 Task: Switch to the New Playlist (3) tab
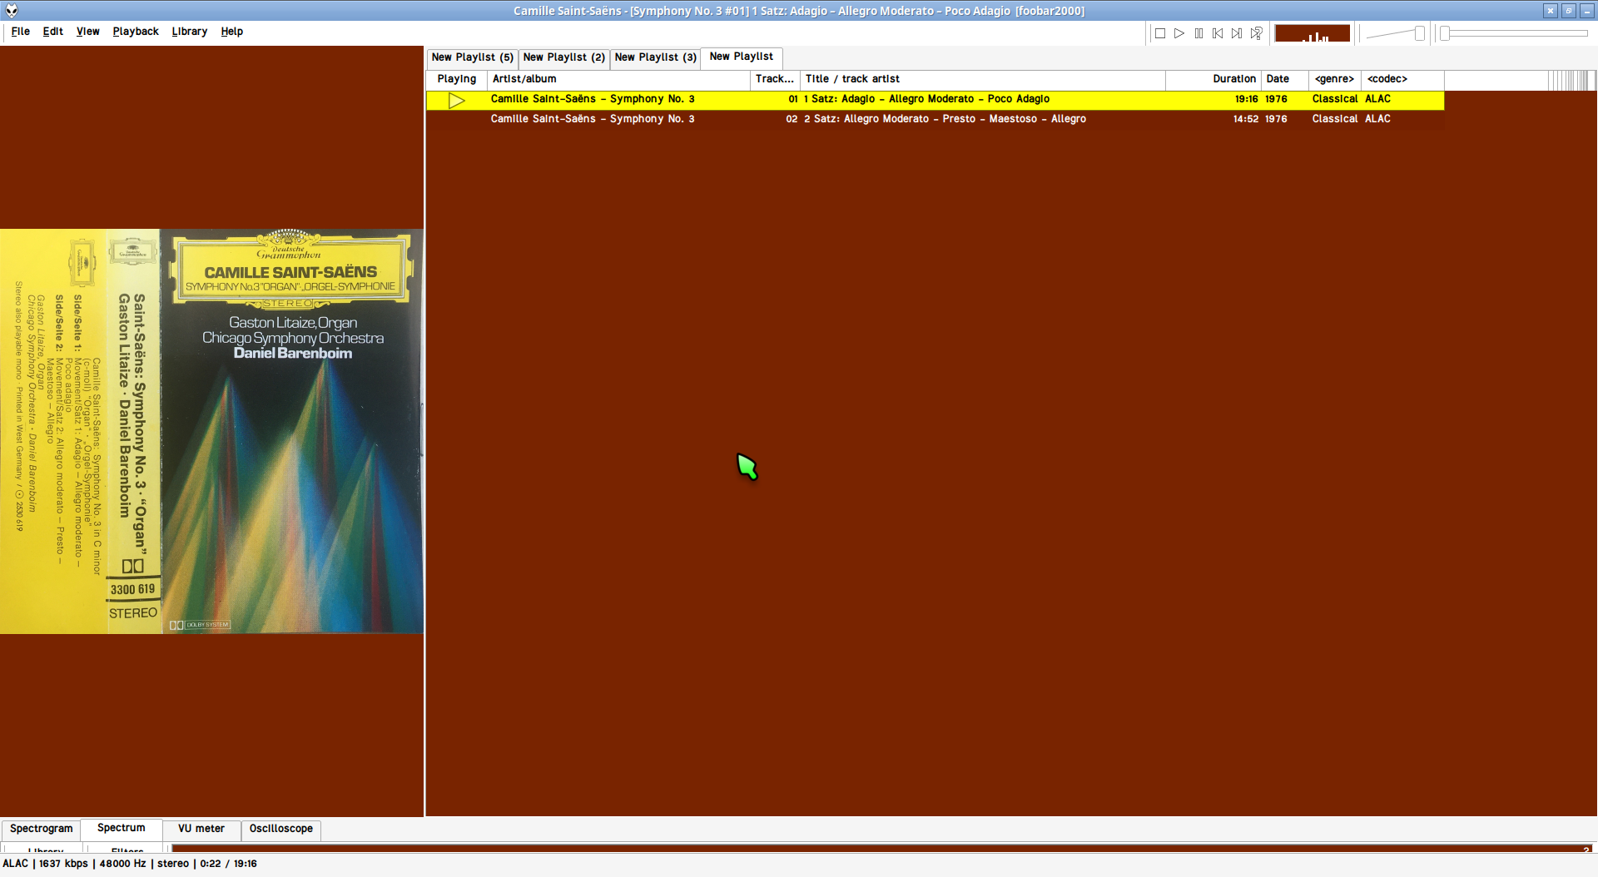coord(655,57)
